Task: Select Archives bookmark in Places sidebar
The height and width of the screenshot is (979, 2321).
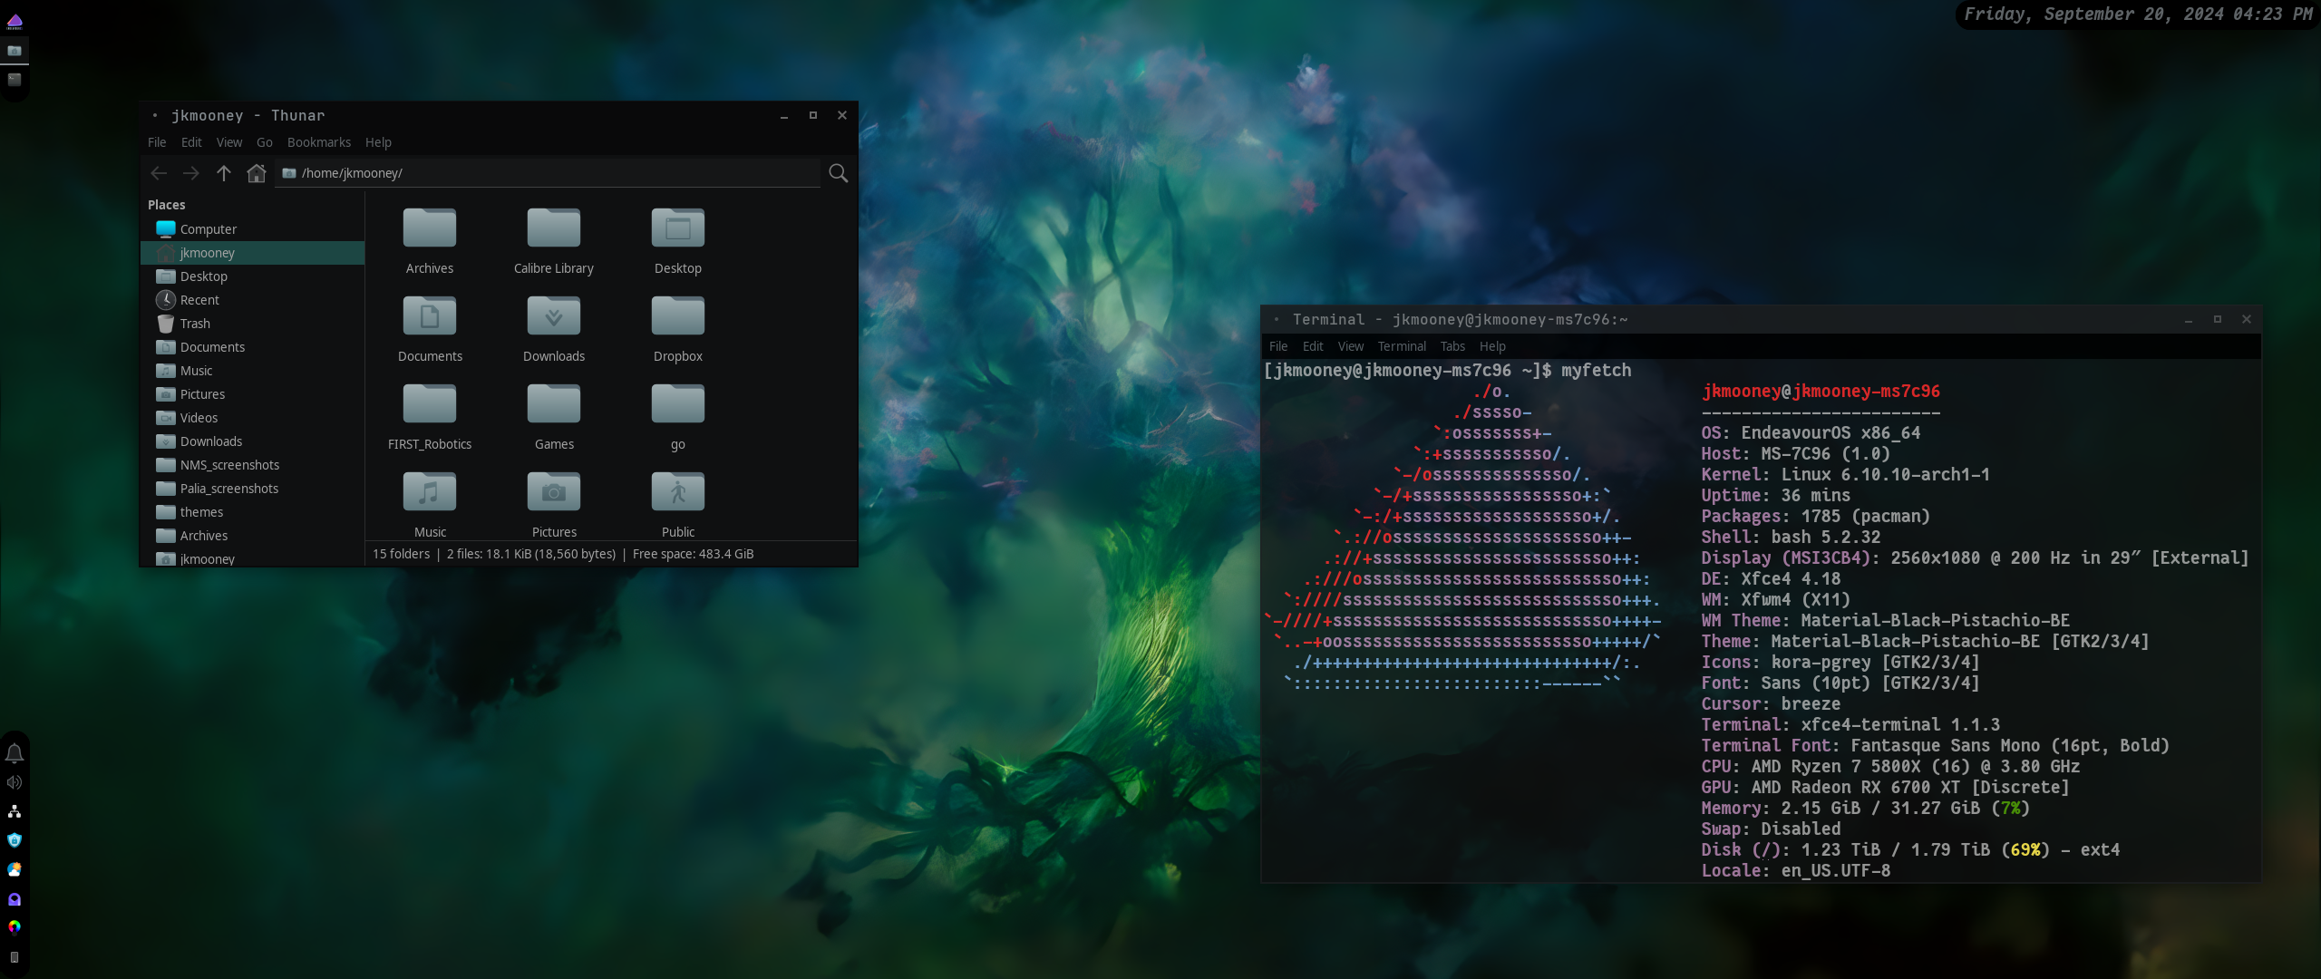Action: click(x=252, y=536)
